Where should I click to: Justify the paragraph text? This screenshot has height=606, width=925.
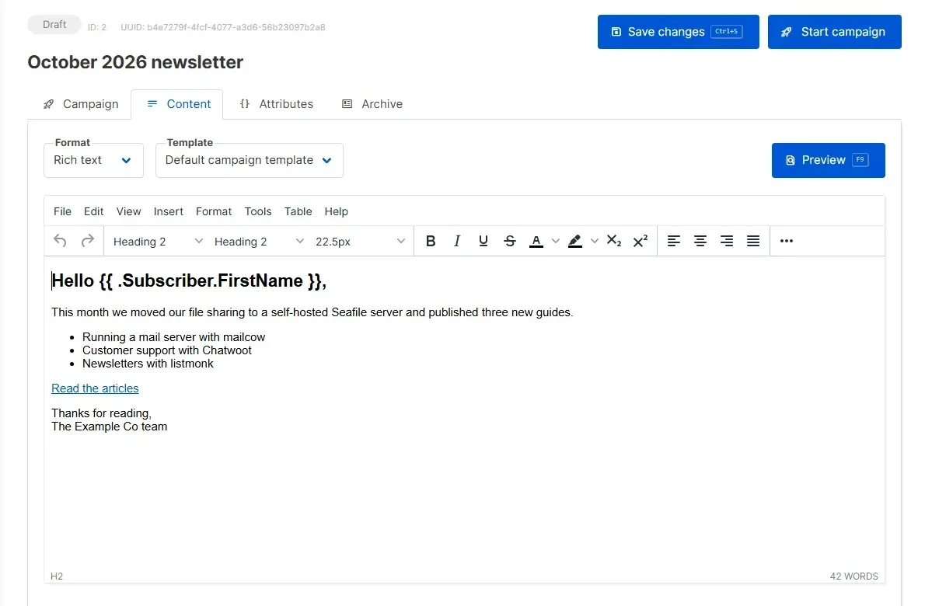(753, 241)
